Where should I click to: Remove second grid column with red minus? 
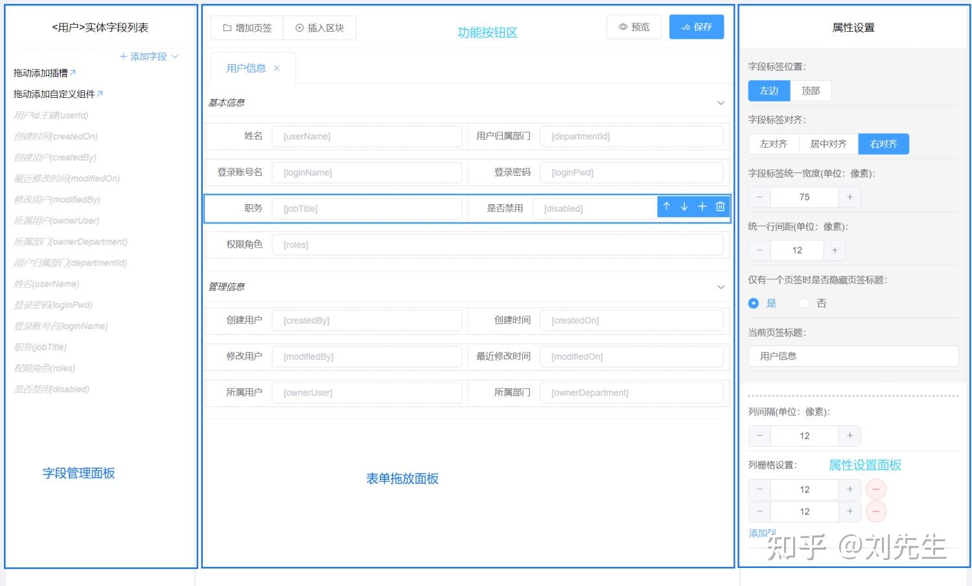tap(876, 511)
